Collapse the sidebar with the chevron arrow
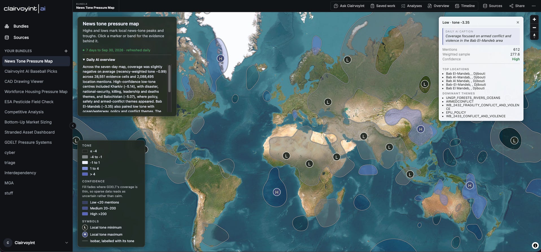The image size is (541, 252). (73, 126)
